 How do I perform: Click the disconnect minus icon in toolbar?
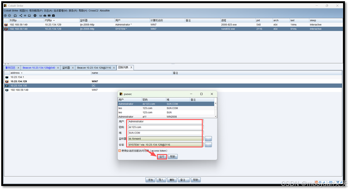pos(9,16)
